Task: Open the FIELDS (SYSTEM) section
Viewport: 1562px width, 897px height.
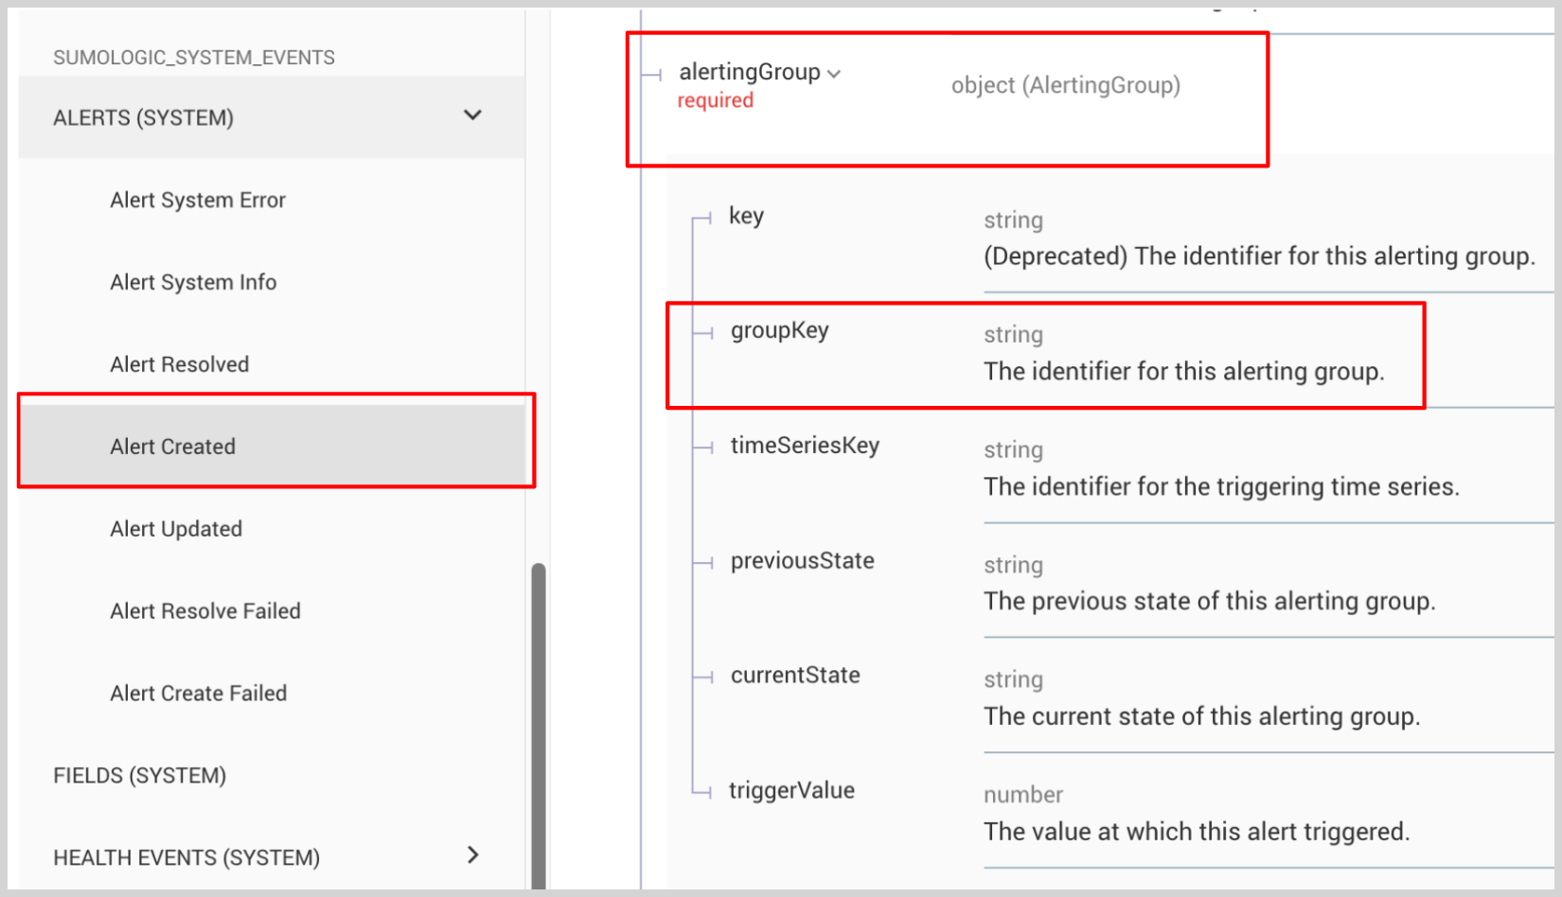Action: (139, 776)
